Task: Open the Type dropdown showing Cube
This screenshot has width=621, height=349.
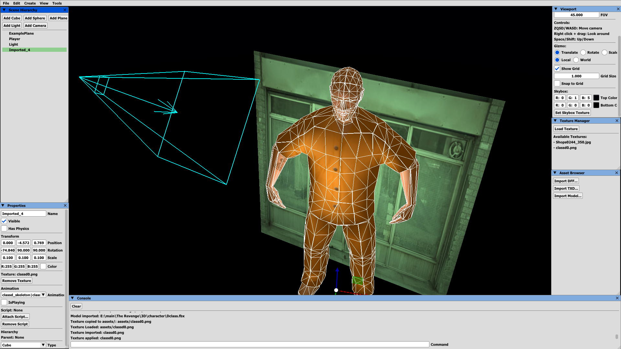Action: (x=23, y=345)
